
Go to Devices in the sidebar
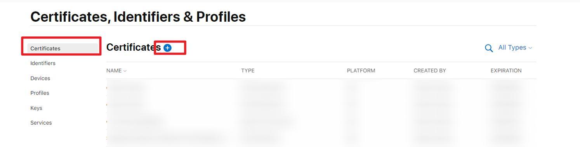40,78
